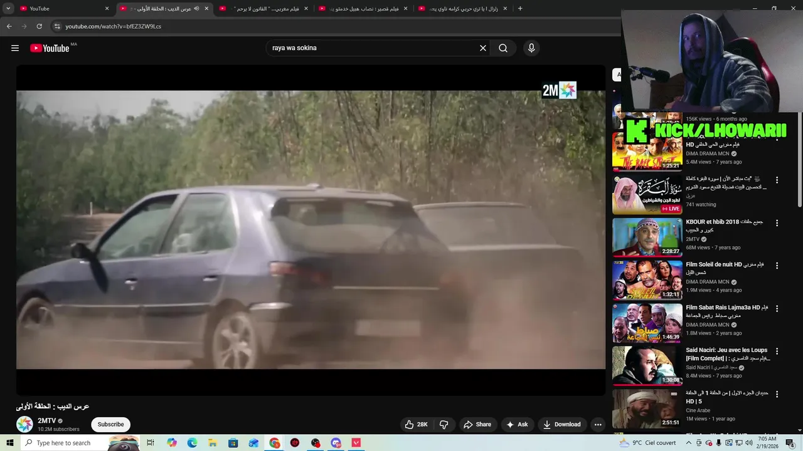The width and height of the screenshot is (803, 451).
Task: Open the Ask AI button
Action: [x=517, y=425]
